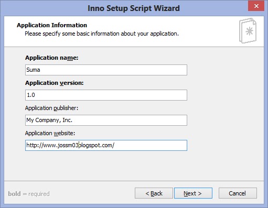This screenshot has width=268, height=208.
Task: Click the 'Please specify some basic information' description
Action: click(102, 34)
